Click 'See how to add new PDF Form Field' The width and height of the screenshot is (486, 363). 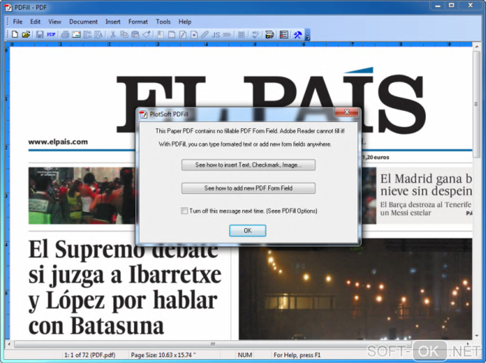(x=248, y=188)
